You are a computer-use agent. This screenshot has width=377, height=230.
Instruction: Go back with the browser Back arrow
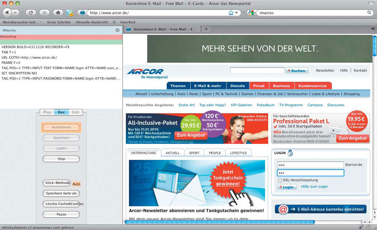pos(7,12)
